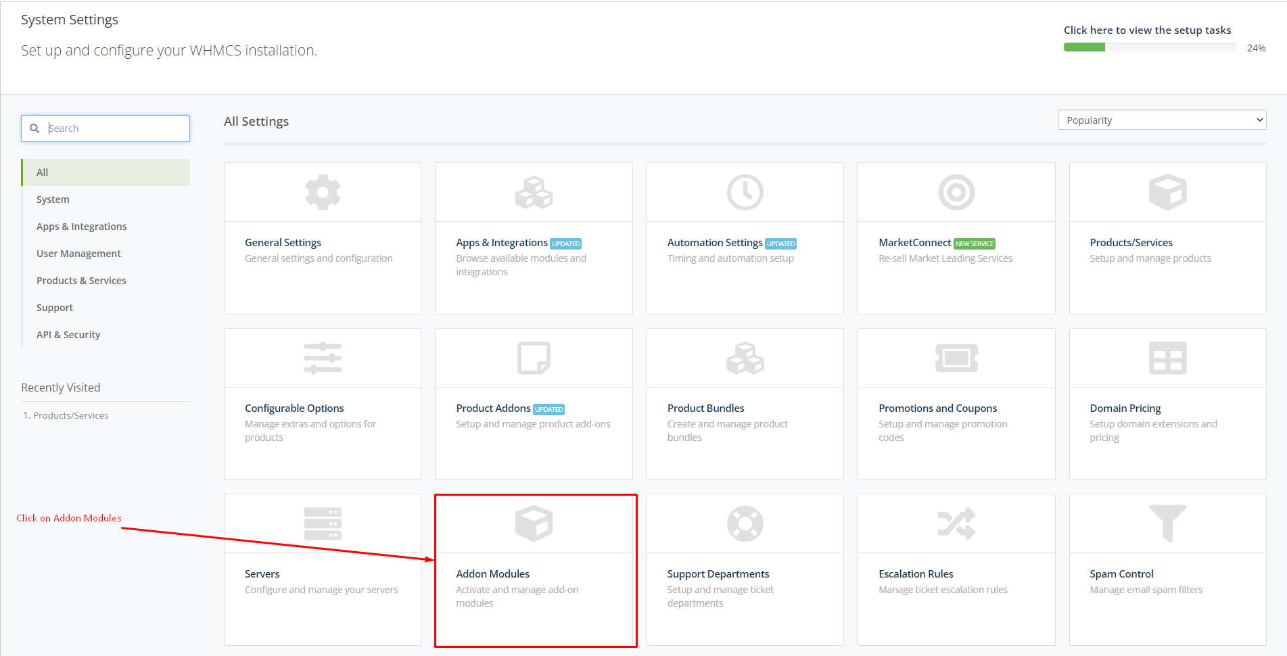Switch to API & Security category

[x=68, y=335]
